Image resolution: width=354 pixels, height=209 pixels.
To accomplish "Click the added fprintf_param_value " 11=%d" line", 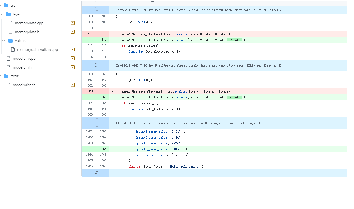I will [162, 149].
